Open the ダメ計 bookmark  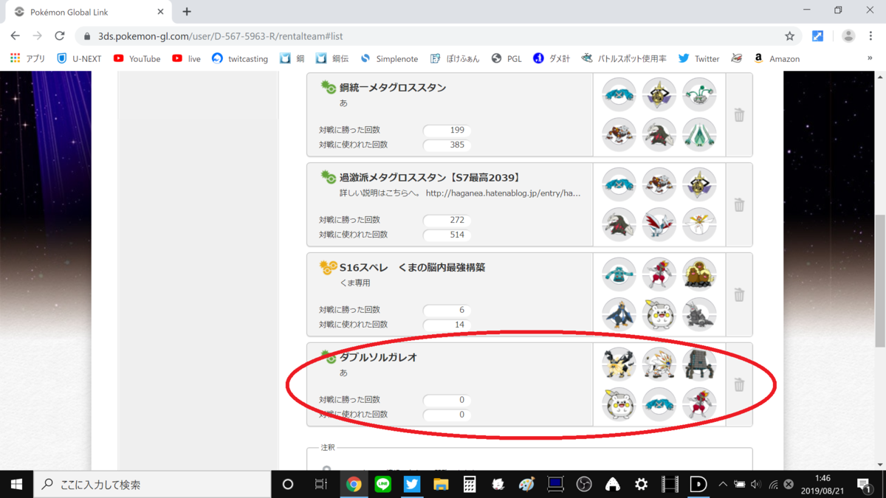coord(551,58)
